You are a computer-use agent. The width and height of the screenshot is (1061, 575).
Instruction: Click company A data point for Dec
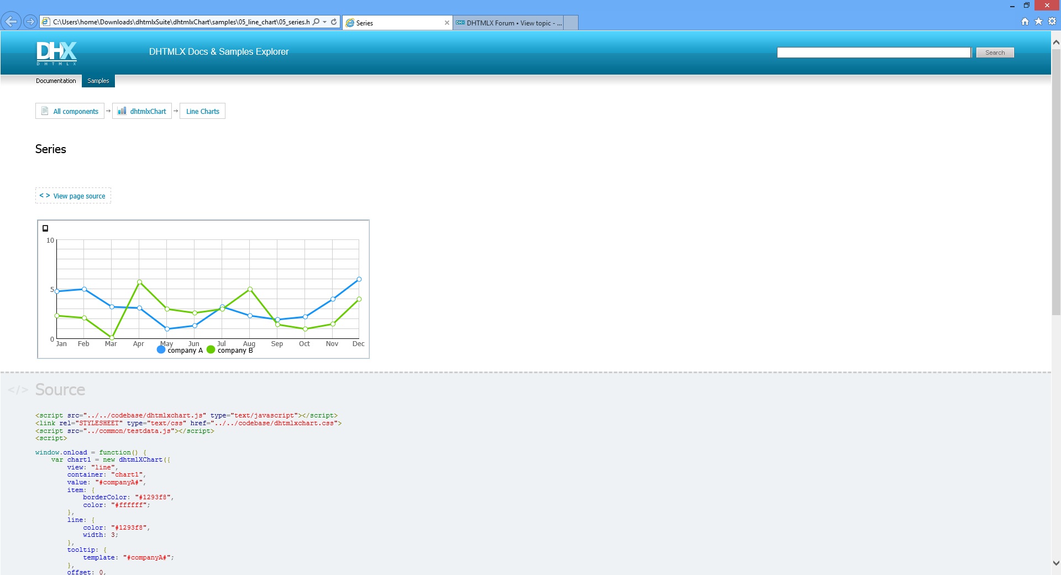359,279
